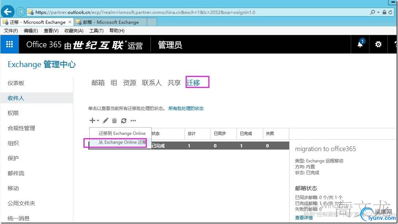Select the 共享 recipients tab
The height and width of the screenshot is (224, 398).
point(174,82)
